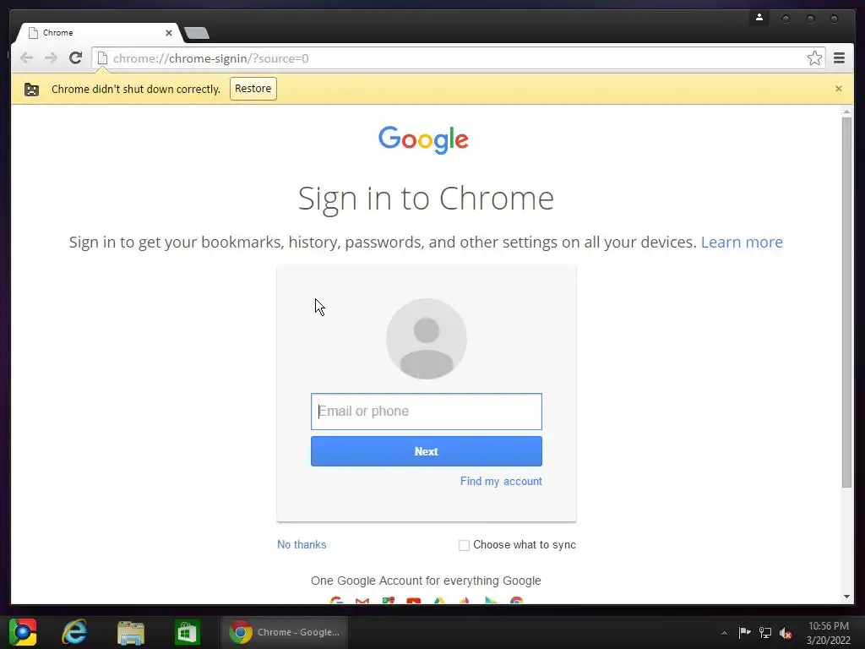Click the page icon in address bar
The width and height of the screenshot is (865, 649).
coord(102,58)
